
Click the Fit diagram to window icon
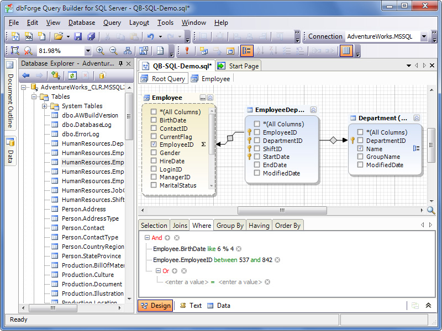pos(15,51)
